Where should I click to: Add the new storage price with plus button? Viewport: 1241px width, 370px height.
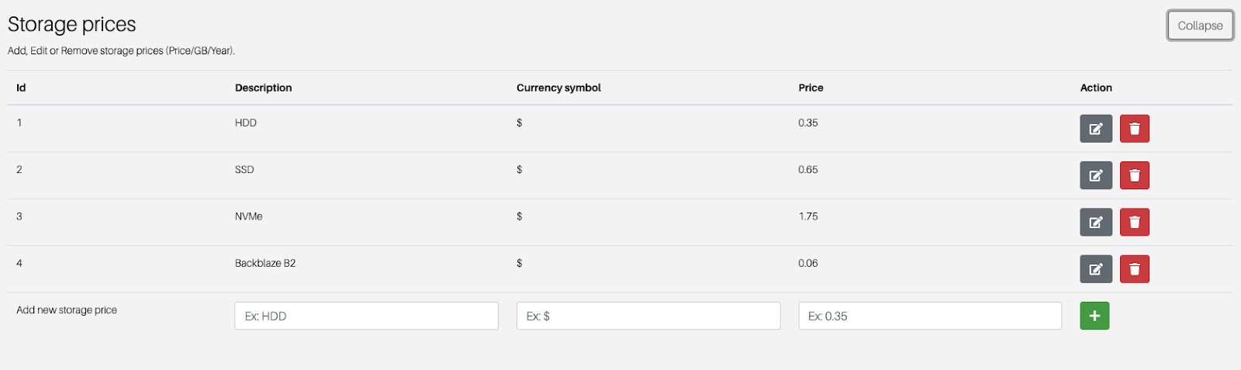[x=1094, y=316]
